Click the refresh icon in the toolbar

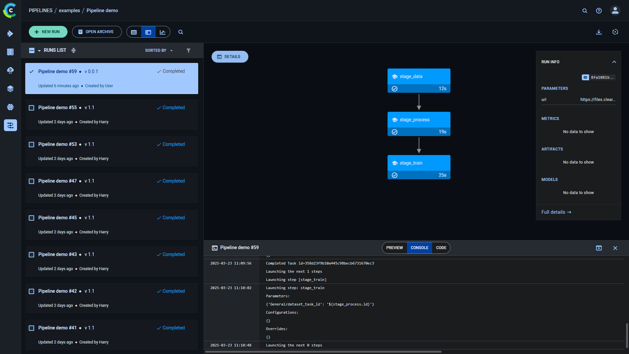pyautogui.click(x=616, y=32)
